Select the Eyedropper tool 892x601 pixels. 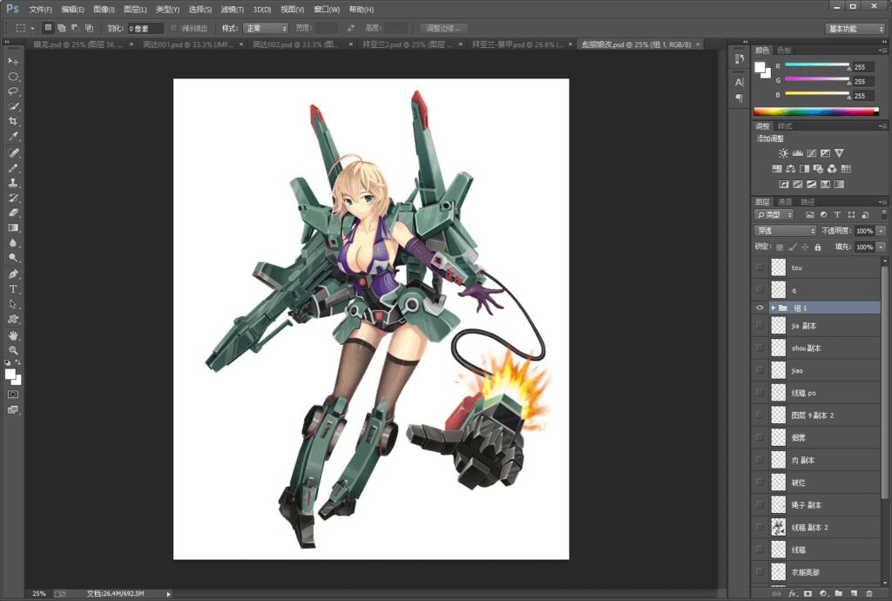click(x=12, y=137)
